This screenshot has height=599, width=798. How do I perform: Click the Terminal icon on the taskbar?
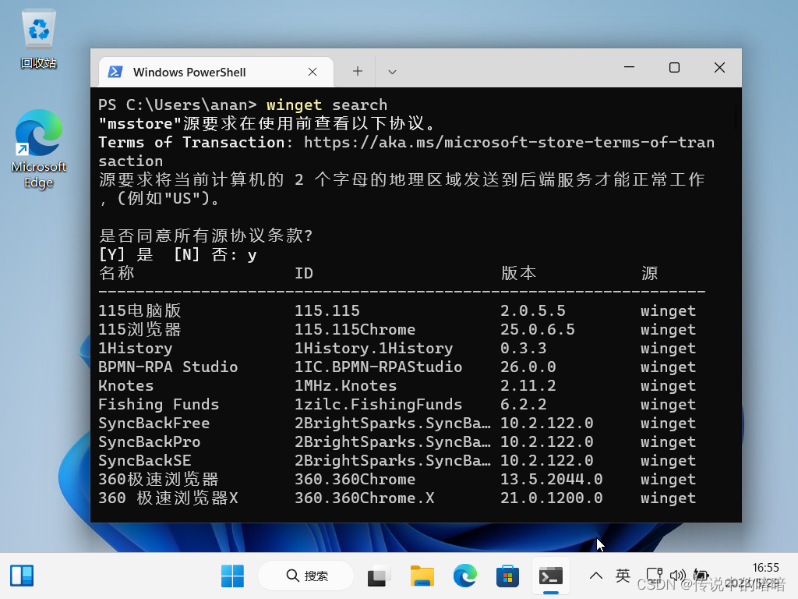tap(551, 576)
